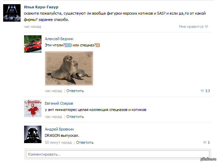Open the Евгений Озеров profile link
The width and height of the screenshot is (218, 163).
click(x=59, y=103)
